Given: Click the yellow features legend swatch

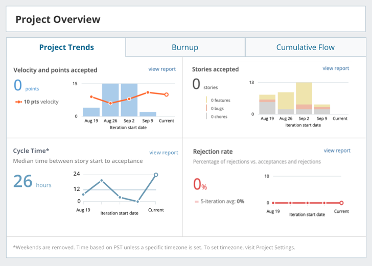Looking at the screenshot, I should point(206,100).
